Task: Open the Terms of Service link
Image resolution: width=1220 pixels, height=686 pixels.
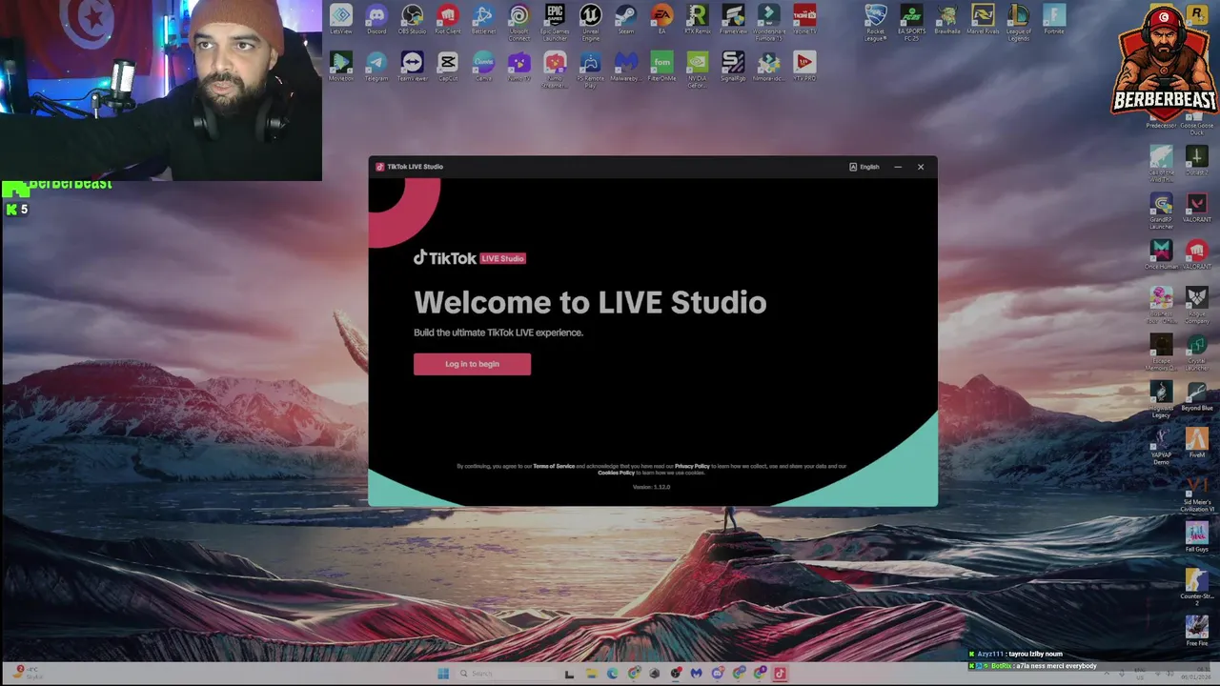Action: [x=554, y=466]
